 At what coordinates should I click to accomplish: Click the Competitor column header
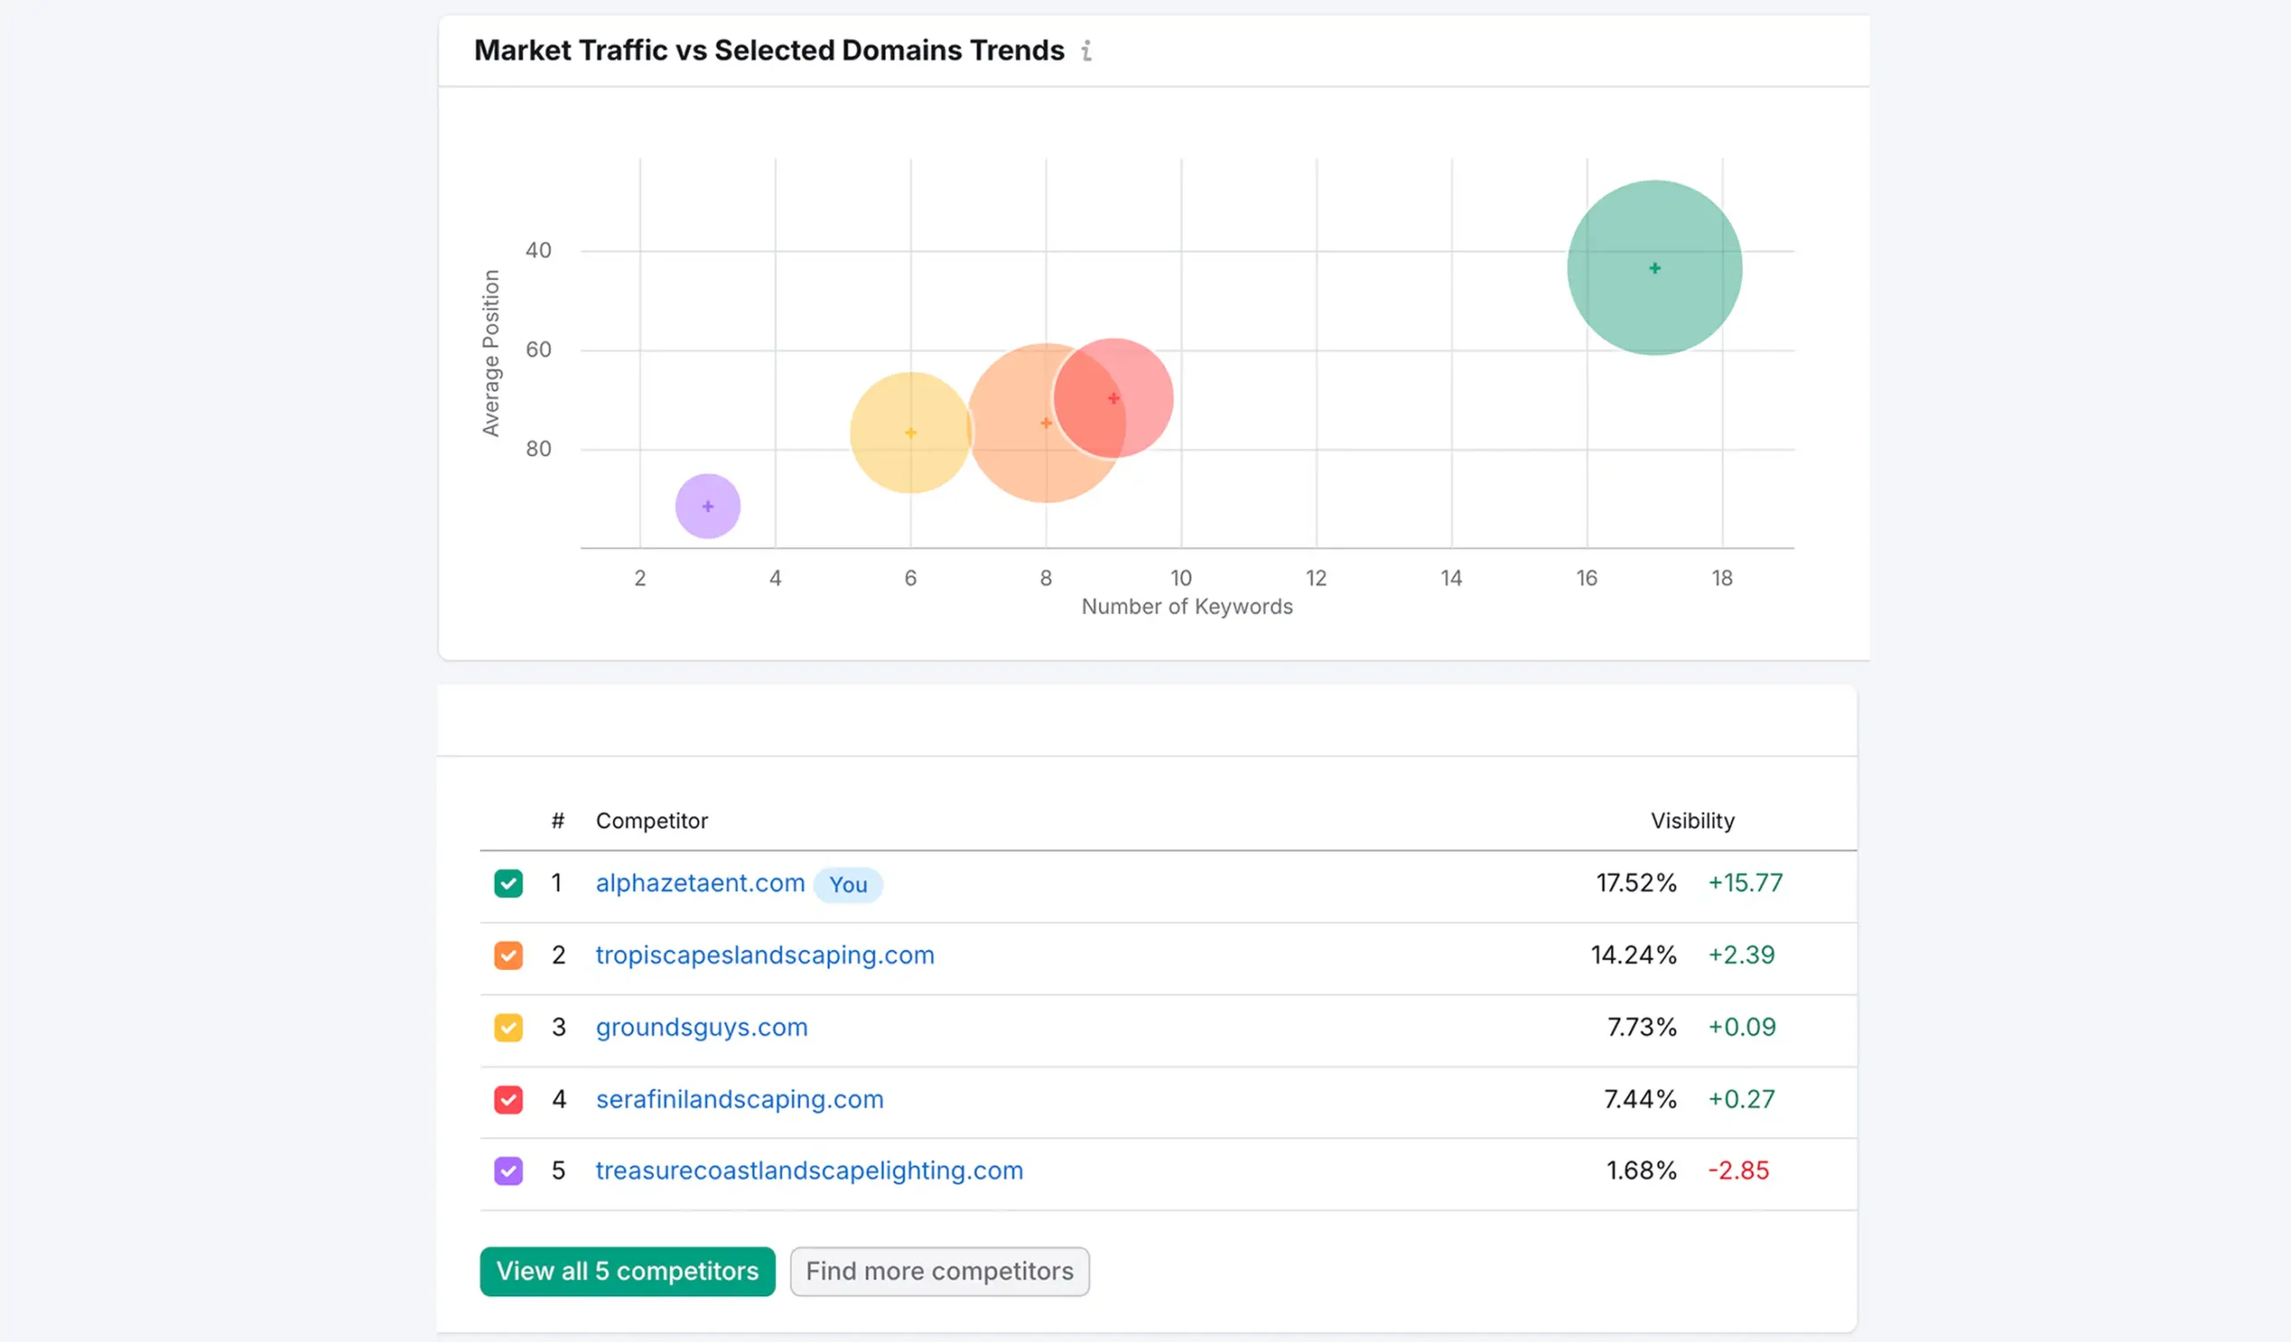(651, 820)
